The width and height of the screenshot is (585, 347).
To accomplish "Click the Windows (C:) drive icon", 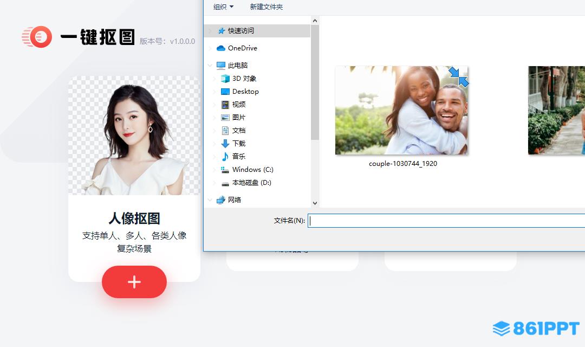I will point(225,170).
